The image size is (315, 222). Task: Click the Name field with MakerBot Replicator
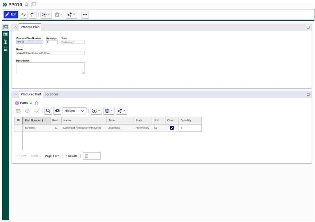[50, 53]
